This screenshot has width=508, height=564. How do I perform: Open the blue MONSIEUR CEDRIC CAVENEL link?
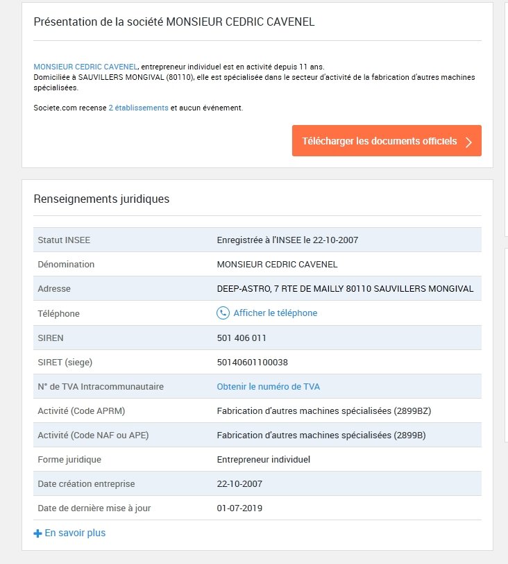[x=85, y=67]
